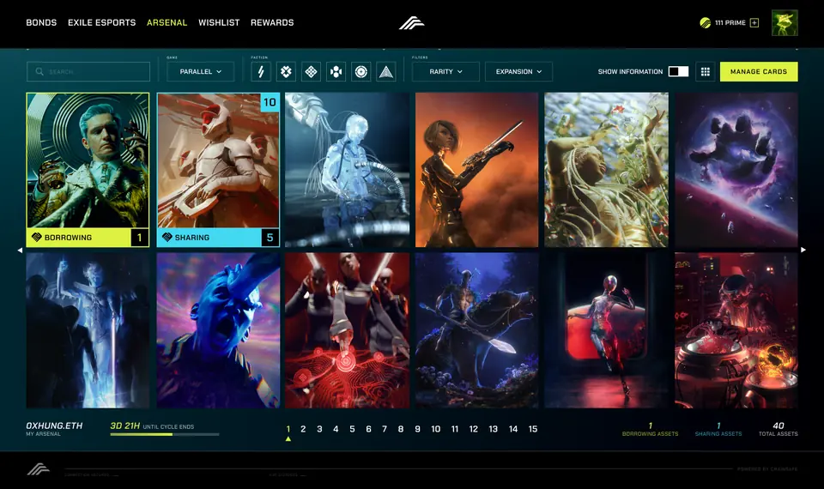The width and height of the screenshot is (824, 489).
Task: Open the screaming blue face card
Action: click(218, 330)
